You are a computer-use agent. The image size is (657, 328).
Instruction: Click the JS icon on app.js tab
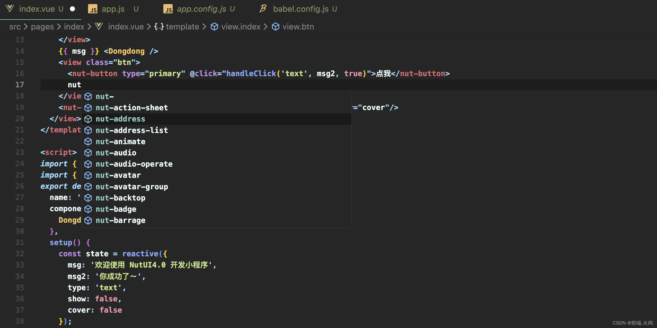(93, 9)
